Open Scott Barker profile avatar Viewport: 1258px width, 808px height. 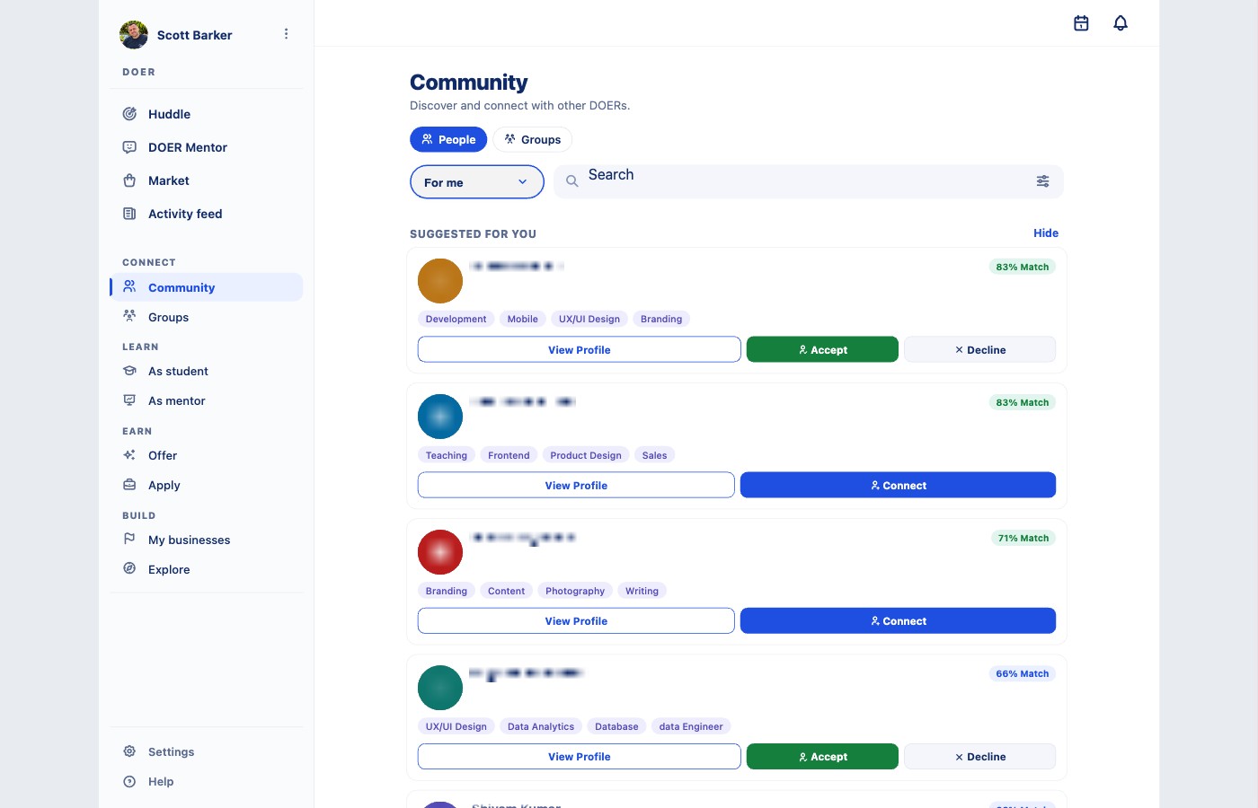[x=134, y=35]
